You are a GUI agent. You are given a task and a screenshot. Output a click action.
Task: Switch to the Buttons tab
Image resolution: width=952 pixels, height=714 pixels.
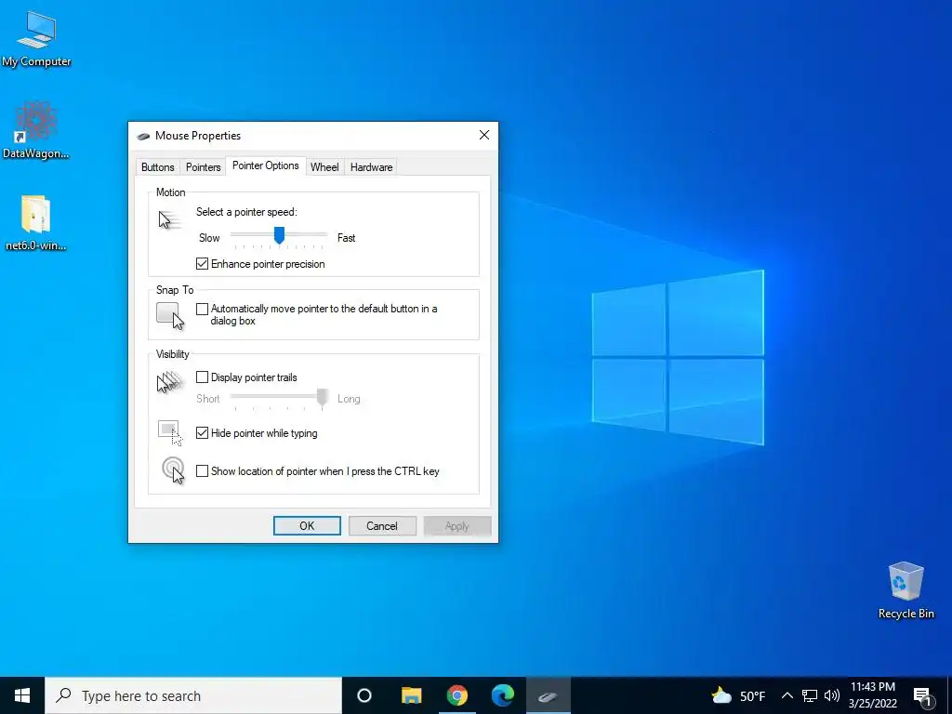point(158,167)
